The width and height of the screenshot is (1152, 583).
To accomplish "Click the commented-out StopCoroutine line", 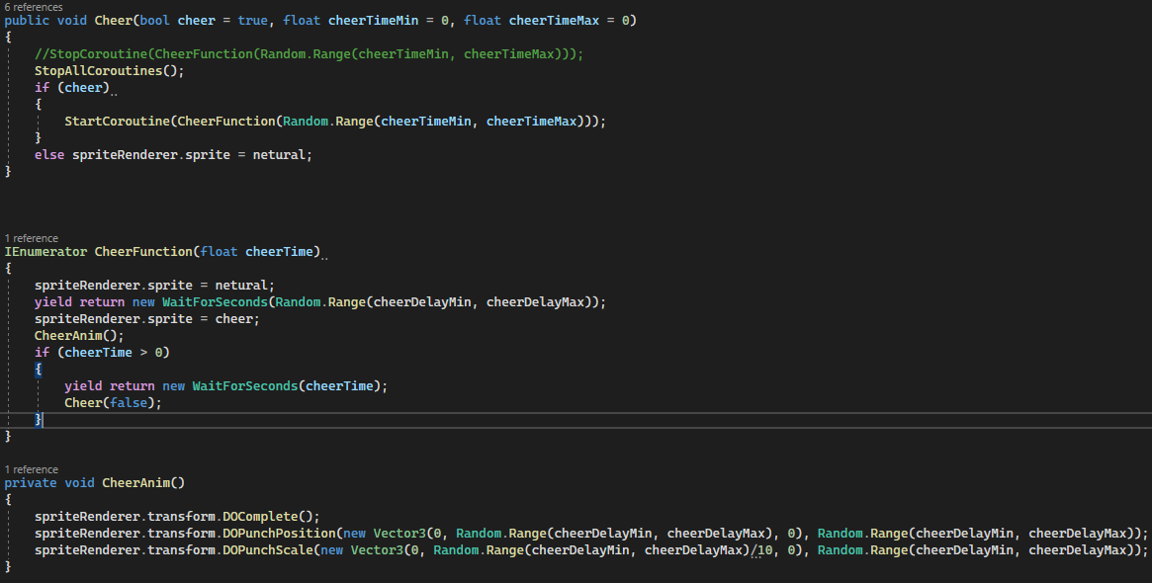I will coord(309,53).
